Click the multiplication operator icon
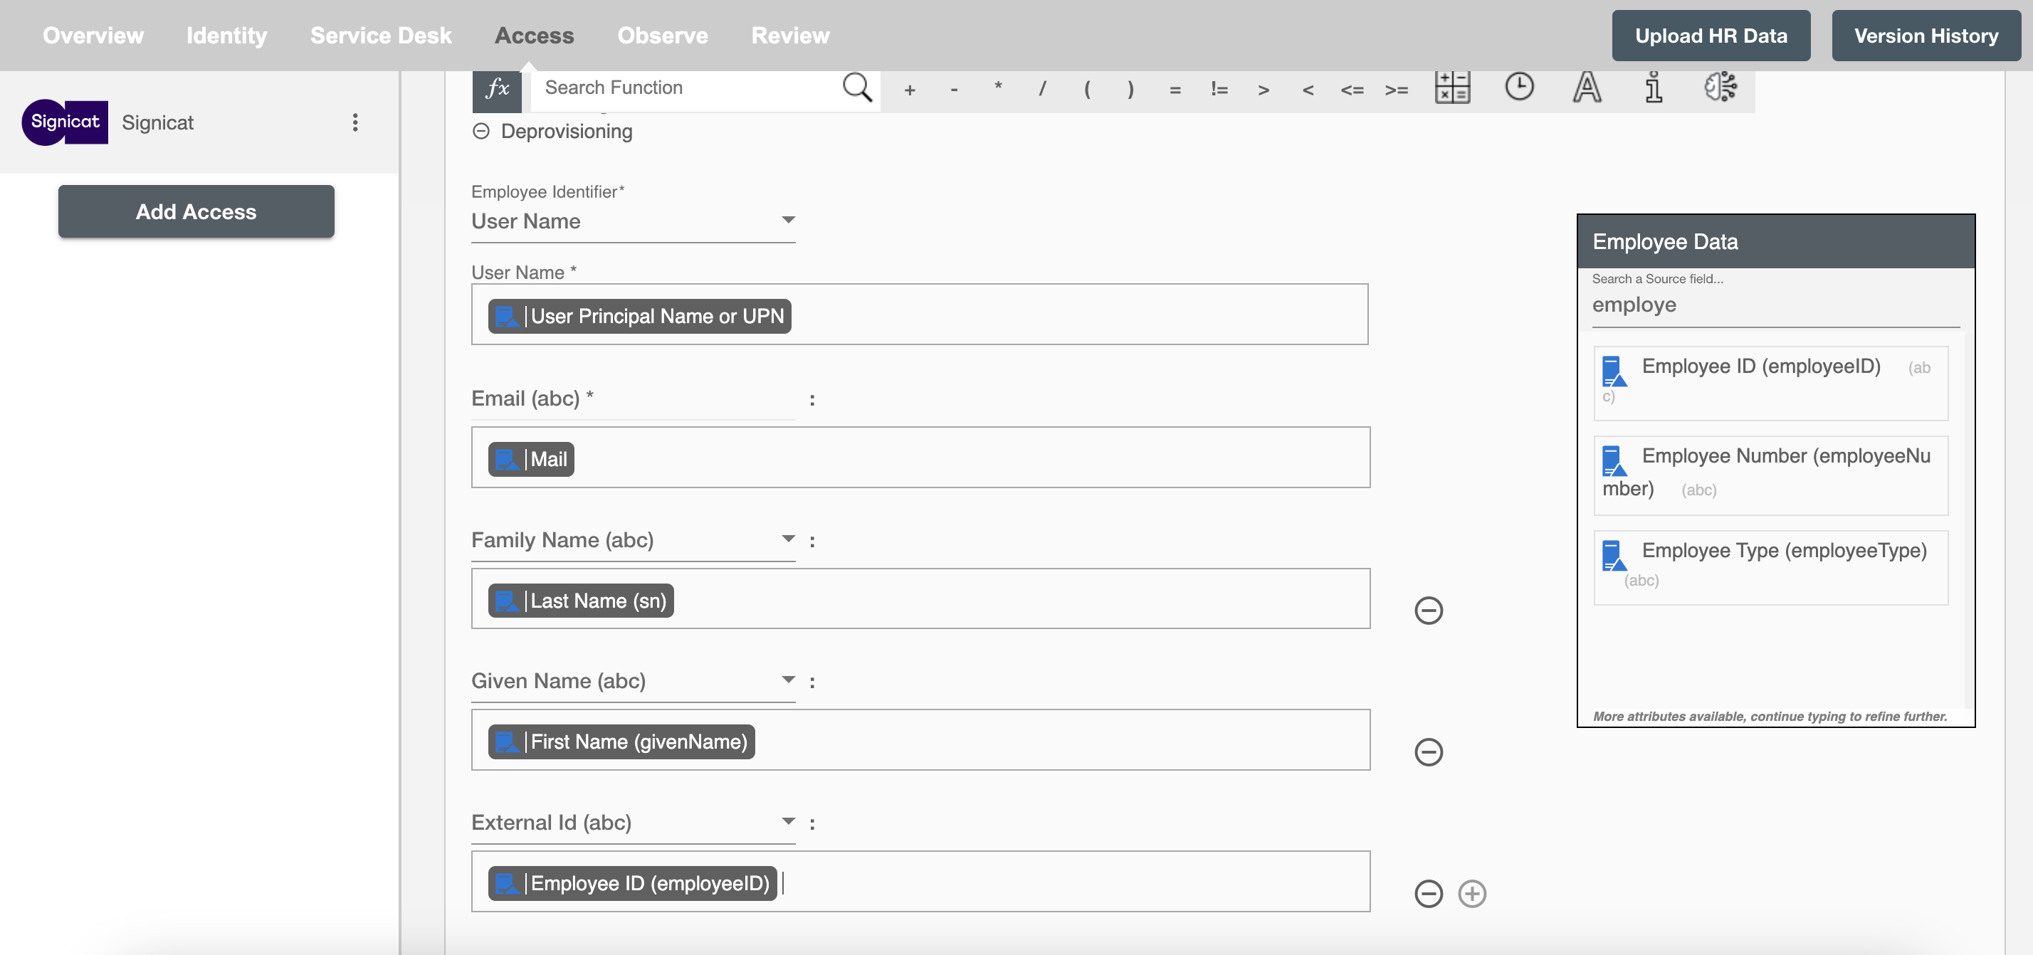2033x955 pixels. pyautogui.click(x=997, y=85)
